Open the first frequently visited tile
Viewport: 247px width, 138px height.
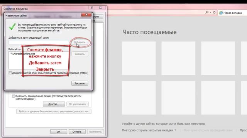click(139, 58)
